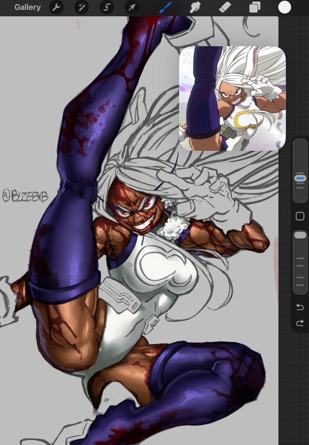Redo the last undone stroke
The height and width of the screenshot is (445, 309).
[300, 323]
